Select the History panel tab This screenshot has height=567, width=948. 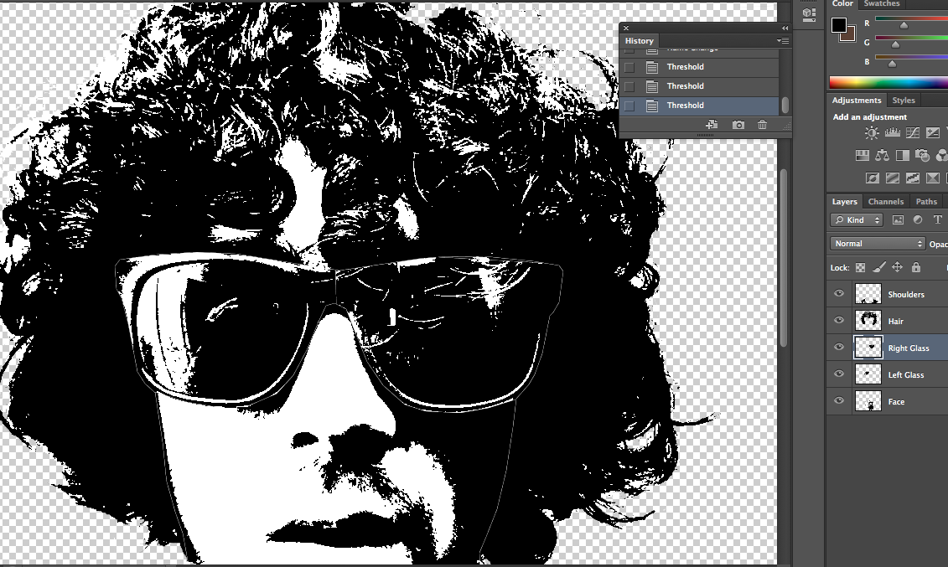639,41
